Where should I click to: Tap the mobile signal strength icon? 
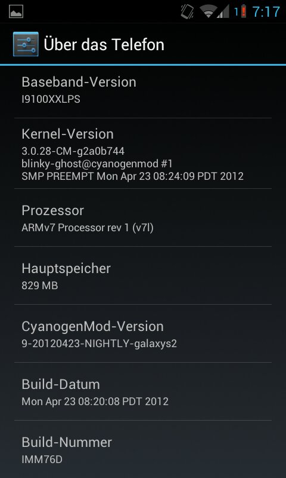point(222,12)
